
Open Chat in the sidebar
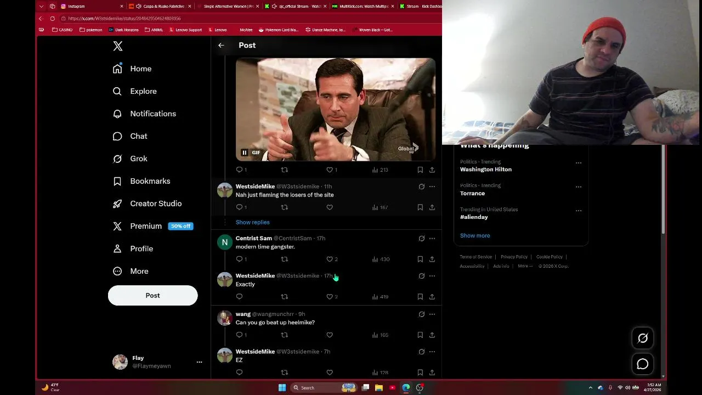coord(130,136)
